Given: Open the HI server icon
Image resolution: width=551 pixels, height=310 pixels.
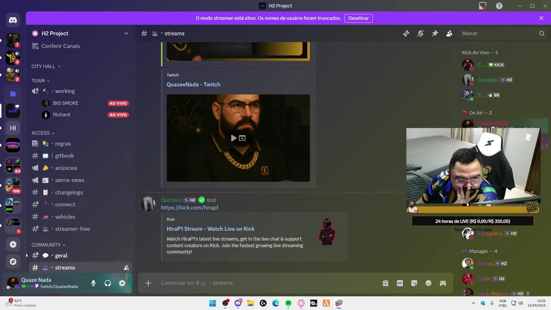Looking at the screenshot, I should [x=13, y=128].
